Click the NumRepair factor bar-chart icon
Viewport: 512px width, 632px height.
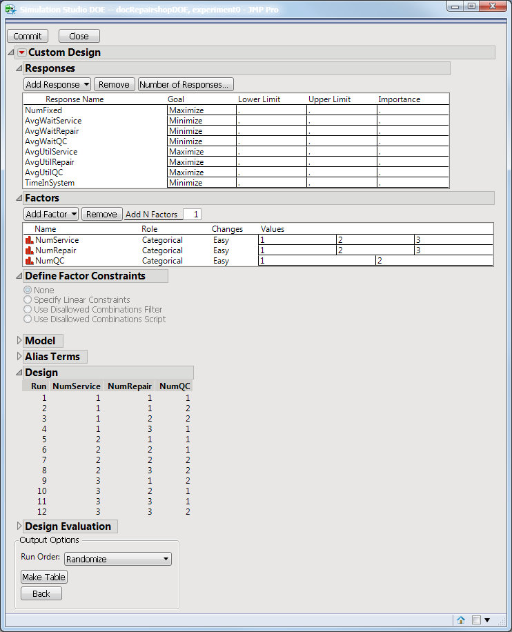click(x=29, y=250)
